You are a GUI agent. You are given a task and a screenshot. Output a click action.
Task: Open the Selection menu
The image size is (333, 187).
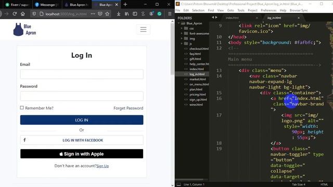pyautogui.click(x=198, y=10)
